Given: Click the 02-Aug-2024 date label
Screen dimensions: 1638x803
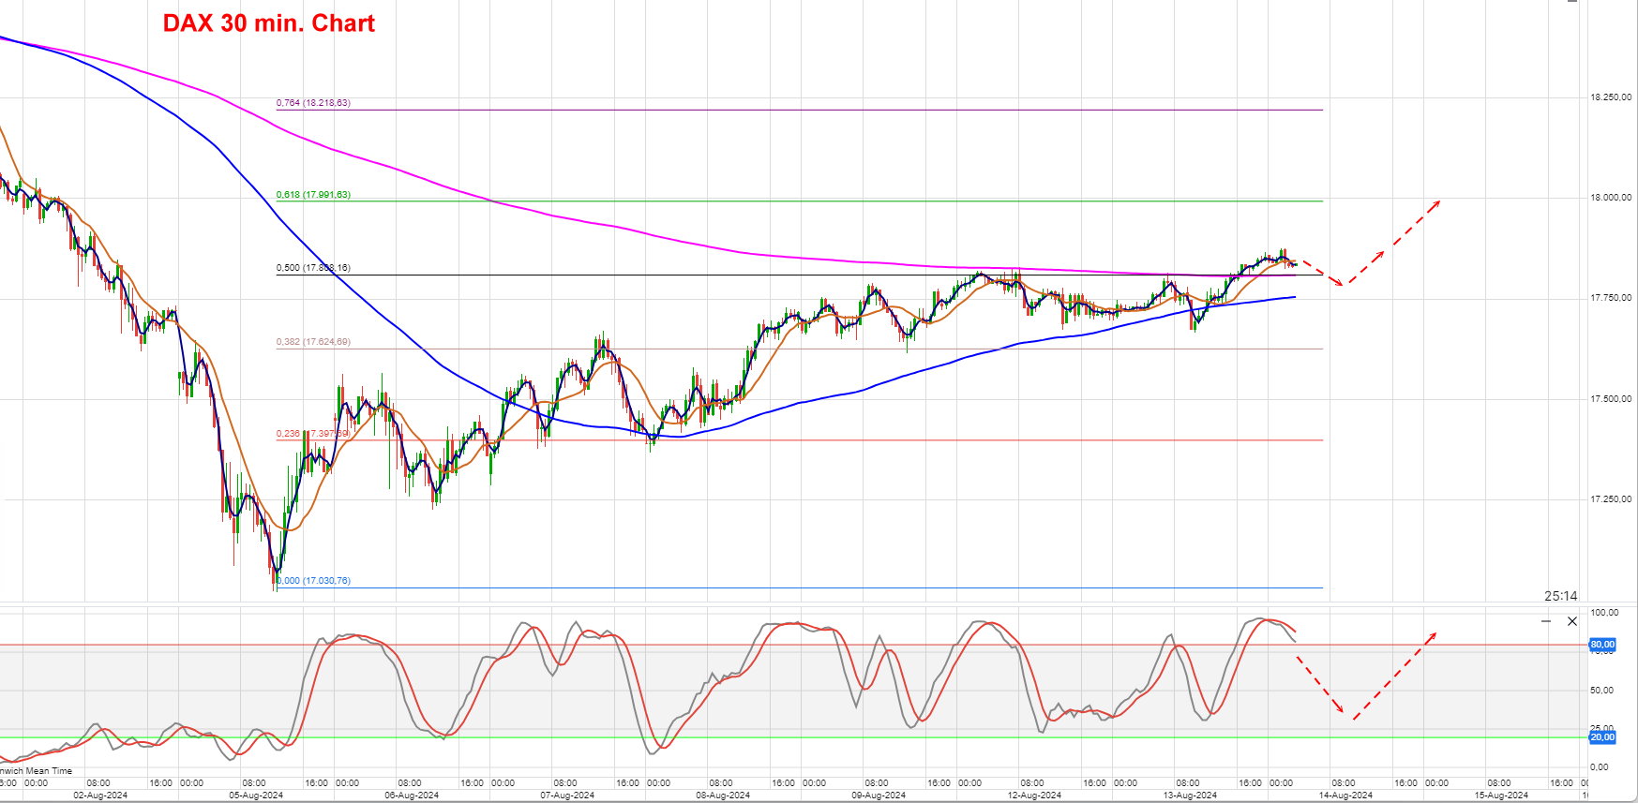Looking at the screenshot, I should click(x=100, y=796).
